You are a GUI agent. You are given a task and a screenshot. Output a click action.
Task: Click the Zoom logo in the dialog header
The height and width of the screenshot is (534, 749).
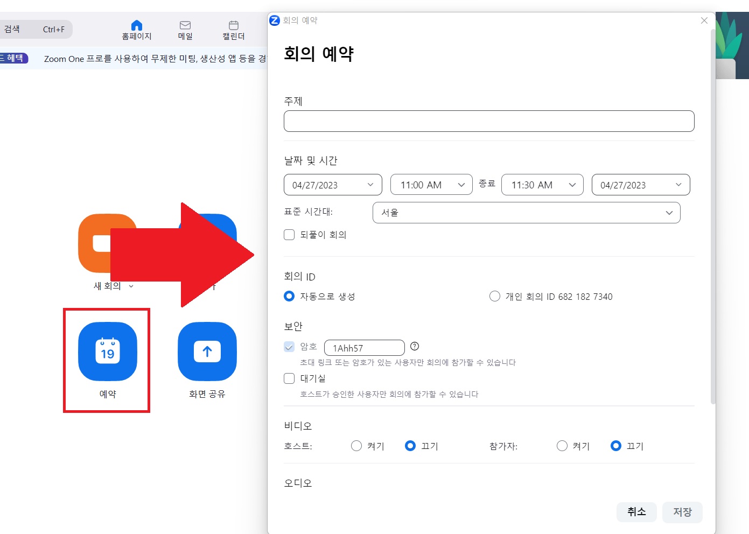(x=274, y=20)
